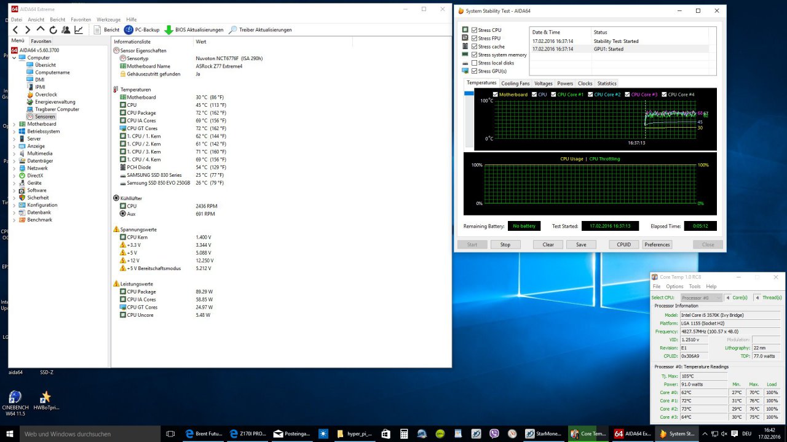Image resolution: width=787 pixels, height=442 pixels.
Task: Switch to the Statistics tab
Action: coord(607,83)
